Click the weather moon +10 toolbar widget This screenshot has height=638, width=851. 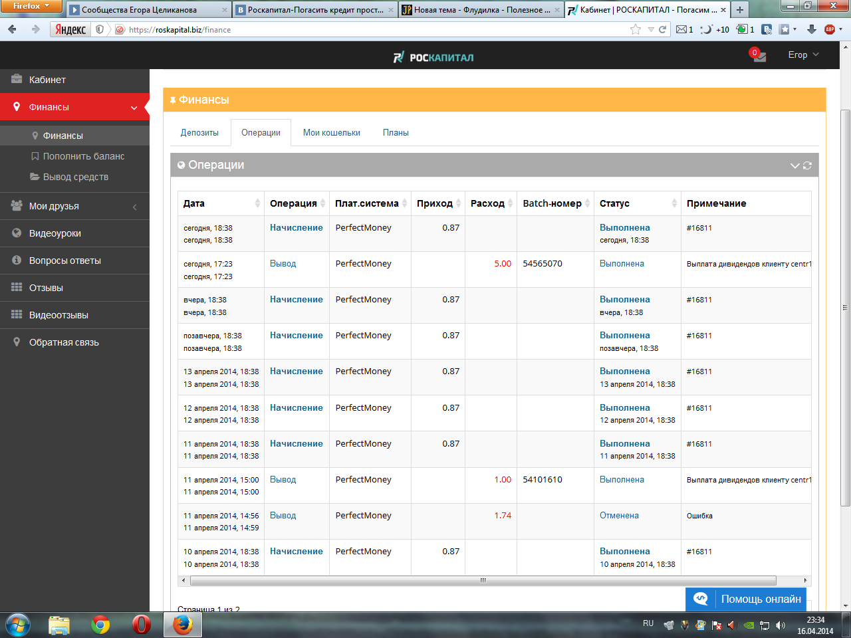[x=715, y=29]
